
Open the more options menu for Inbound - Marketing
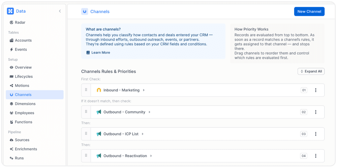pyautogui.click(x=316, y=90)
